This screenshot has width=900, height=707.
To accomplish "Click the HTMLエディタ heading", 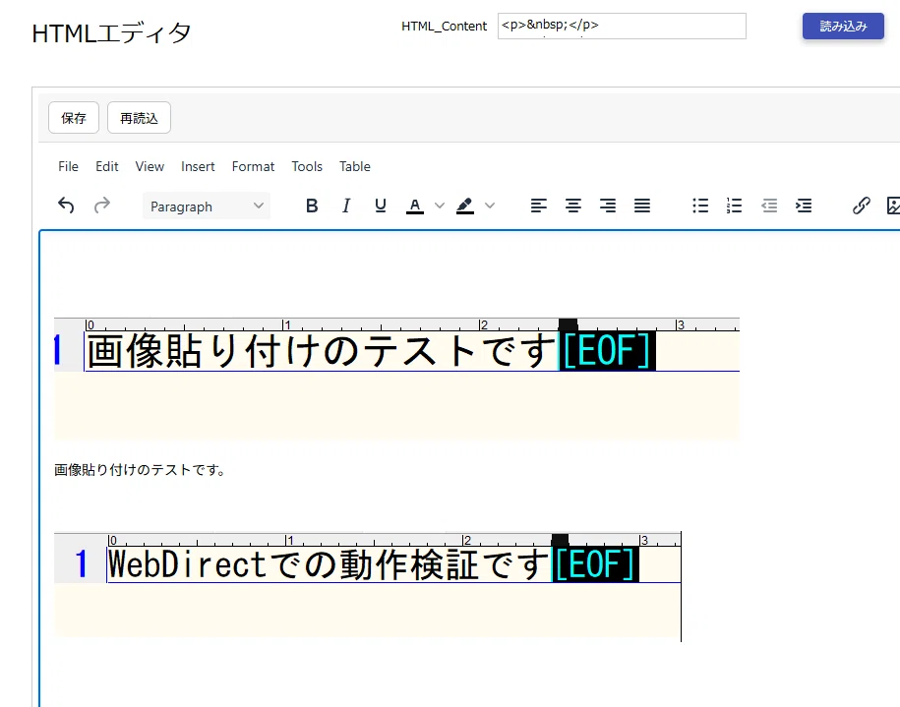I will point(111,32).
